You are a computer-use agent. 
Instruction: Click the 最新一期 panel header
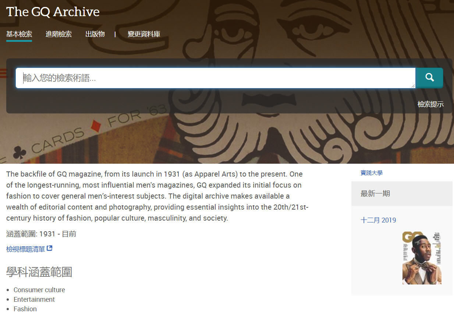(375, 193)
